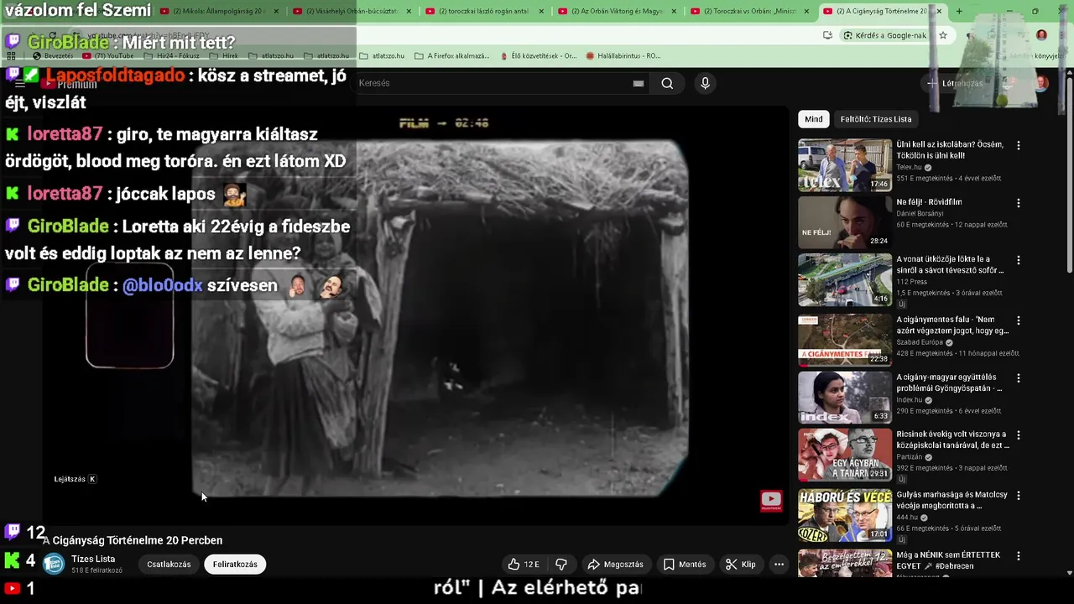Click the Csatlakozás join button
The image size is (1074, 604).
coord(169,565)
